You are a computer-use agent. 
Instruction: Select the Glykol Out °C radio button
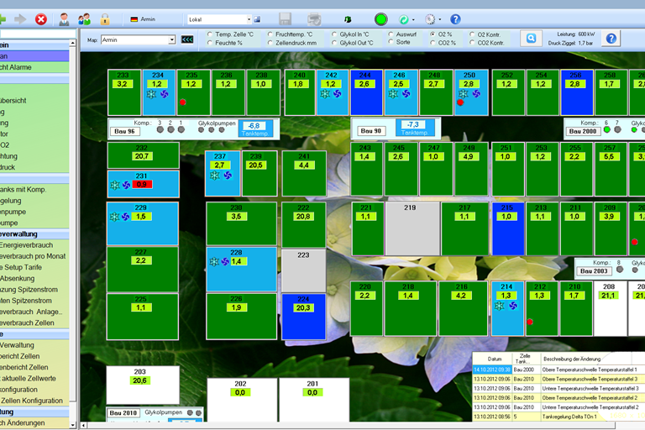(334, 42)
